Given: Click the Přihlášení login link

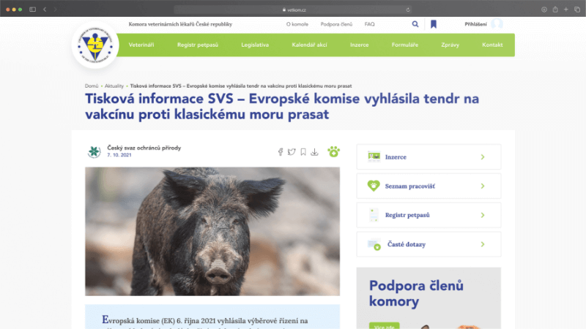Looking at the screenshot, I should [475, 24].
